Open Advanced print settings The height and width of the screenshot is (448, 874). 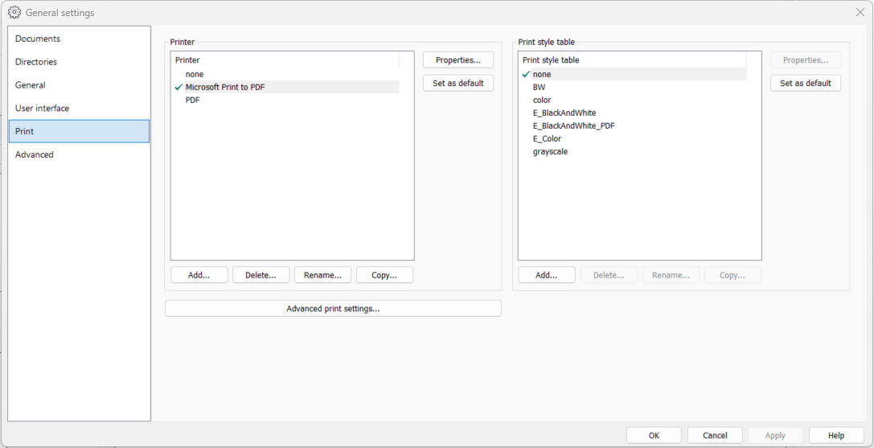pyautogui.click(x=333, y=309)
